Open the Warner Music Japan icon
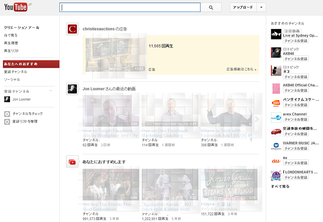 pyautogui.click(x=276, y=146)
